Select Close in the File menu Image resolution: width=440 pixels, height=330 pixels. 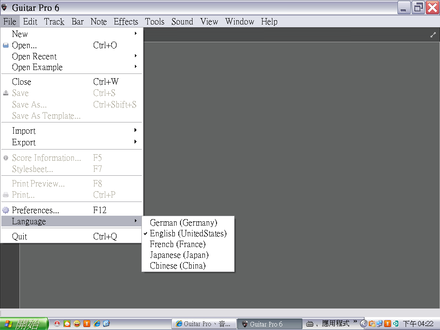coord(72,82)
